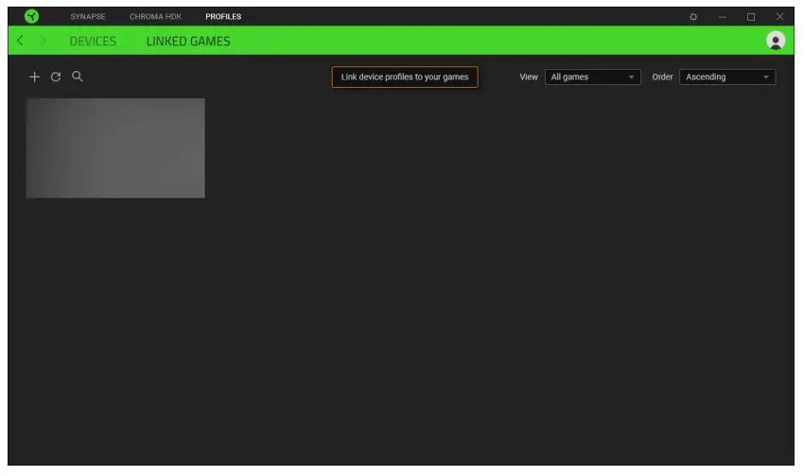Click the Razer logo icon

pyautogui.click(x=31, y=16)
